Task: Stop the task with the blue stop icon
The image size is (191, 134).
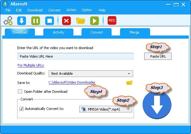Action: 50,21
